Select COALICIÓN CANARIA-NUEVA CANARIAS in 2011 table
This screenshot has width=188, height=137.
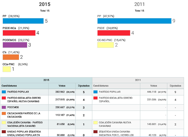pos(115,124)
